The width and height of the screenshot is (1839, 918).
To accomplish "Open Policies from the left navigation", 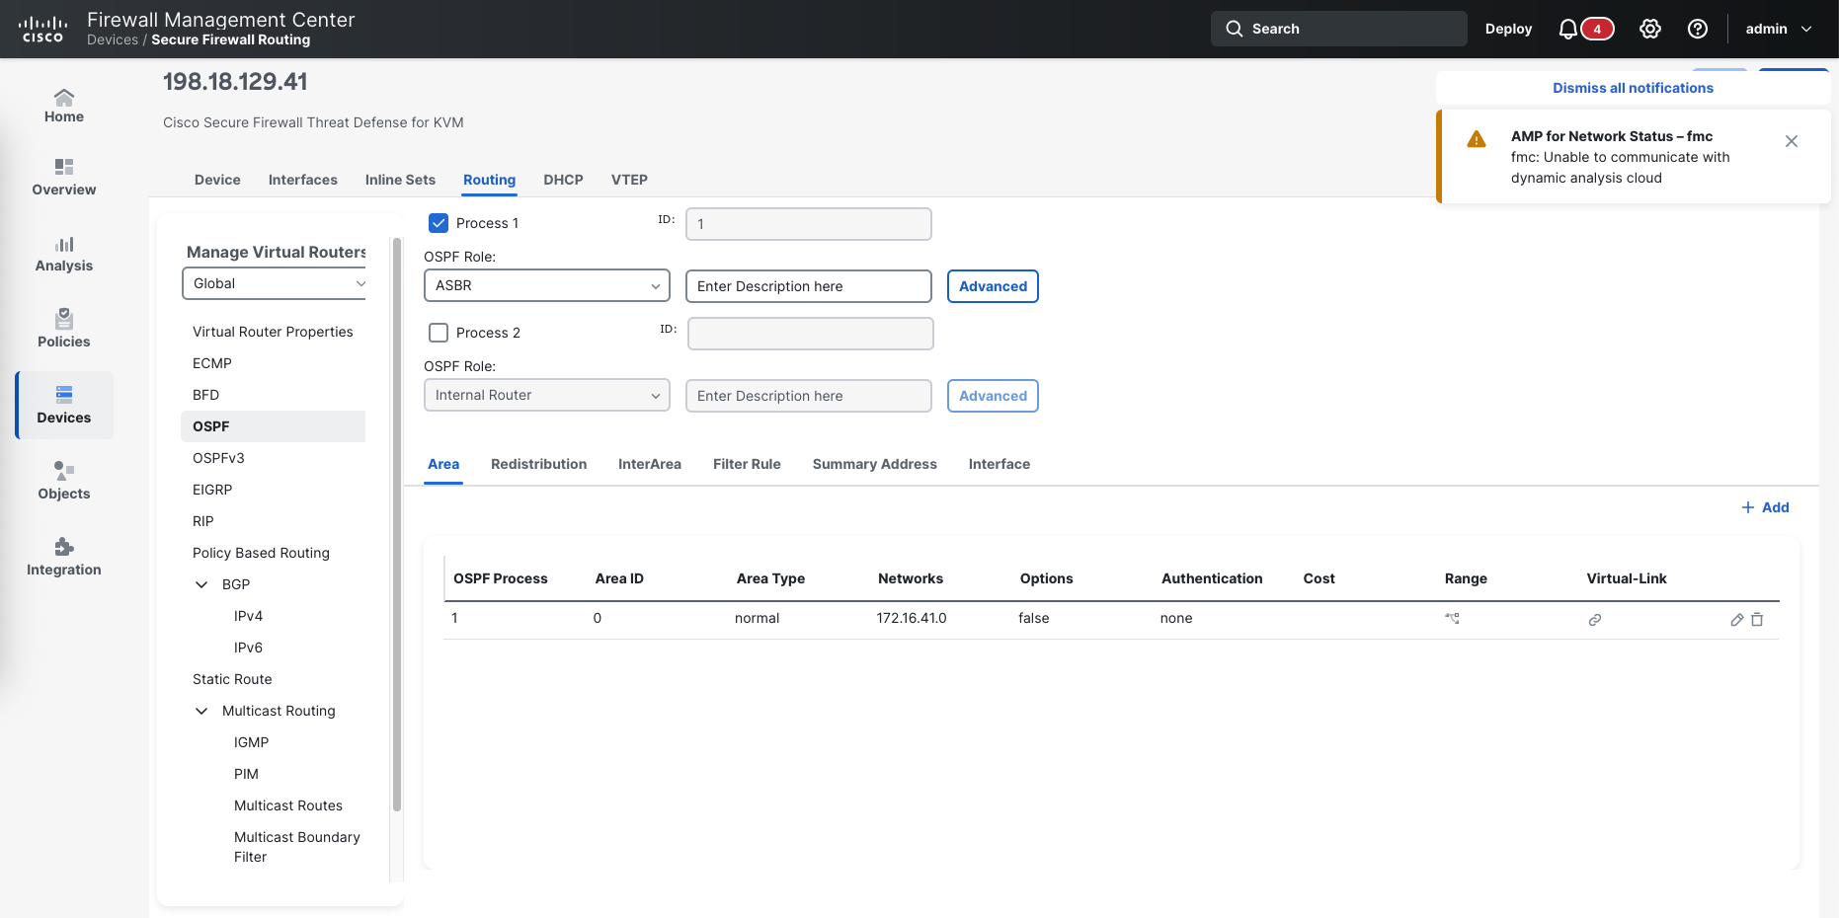I will point(64,330).
